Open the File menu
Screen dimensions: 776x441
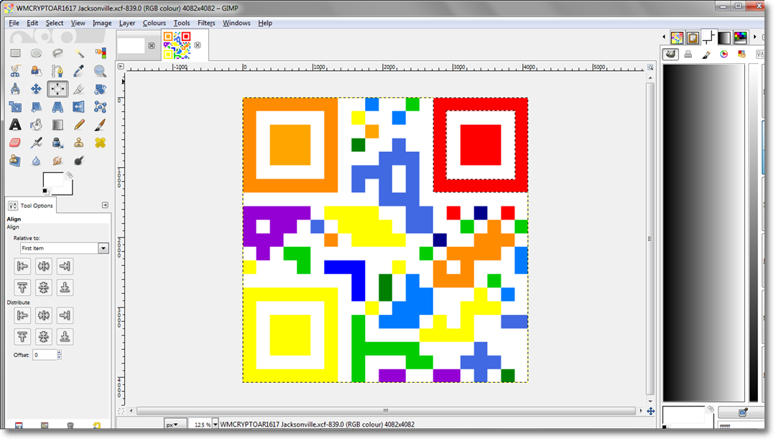[x=14, y=23]
